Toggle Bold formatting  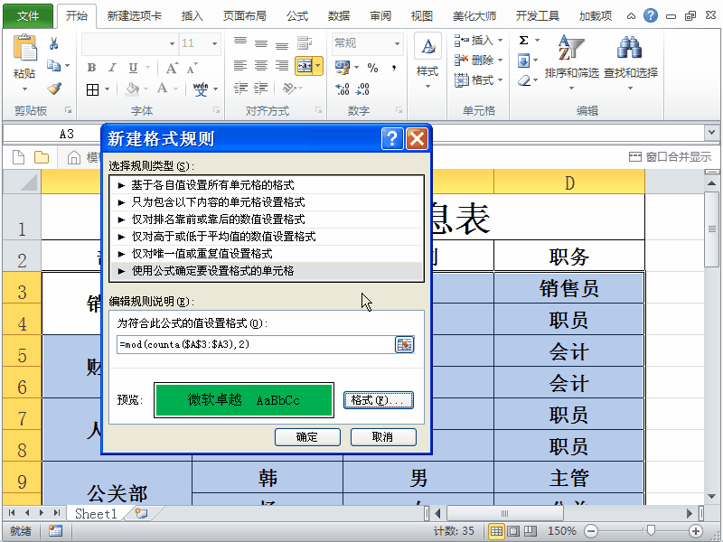92,68
